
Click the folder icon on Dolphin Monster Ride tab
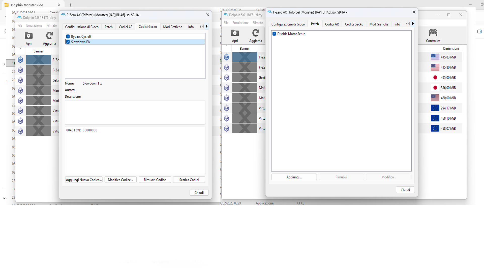(7, 5)
